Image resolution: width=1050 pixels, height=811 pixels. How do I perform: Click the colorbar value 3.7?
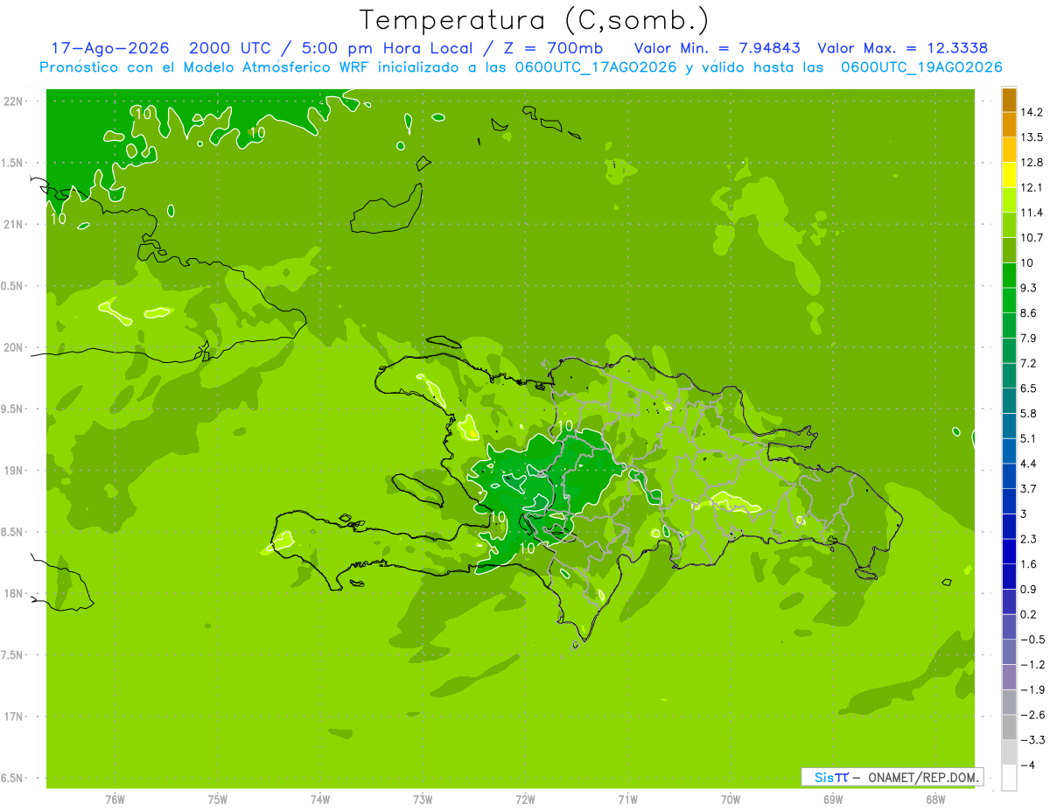pos(1030,488)
